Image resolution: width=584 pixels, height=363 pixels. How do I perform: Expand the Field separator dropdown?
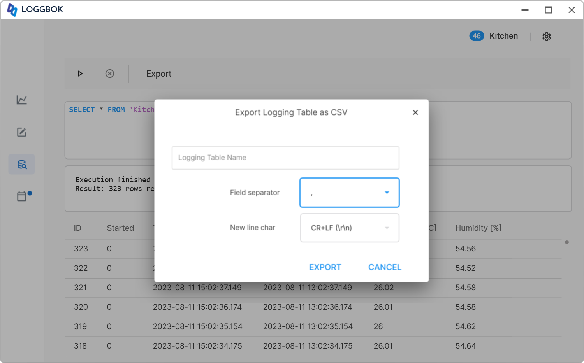[349, 193]
